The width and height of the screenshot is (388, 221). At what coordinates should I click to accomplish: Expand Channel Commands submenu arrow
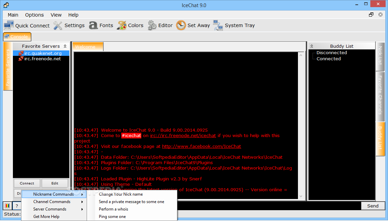(x=82, y=202)
